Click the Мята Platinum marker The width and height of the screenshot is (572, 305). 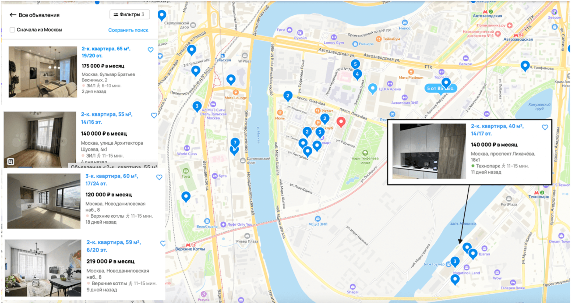click(x=411, y=72)
